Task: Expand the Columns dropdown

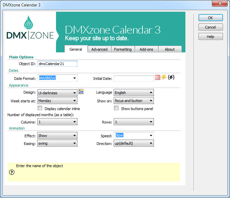Action: tap(57, 122)
